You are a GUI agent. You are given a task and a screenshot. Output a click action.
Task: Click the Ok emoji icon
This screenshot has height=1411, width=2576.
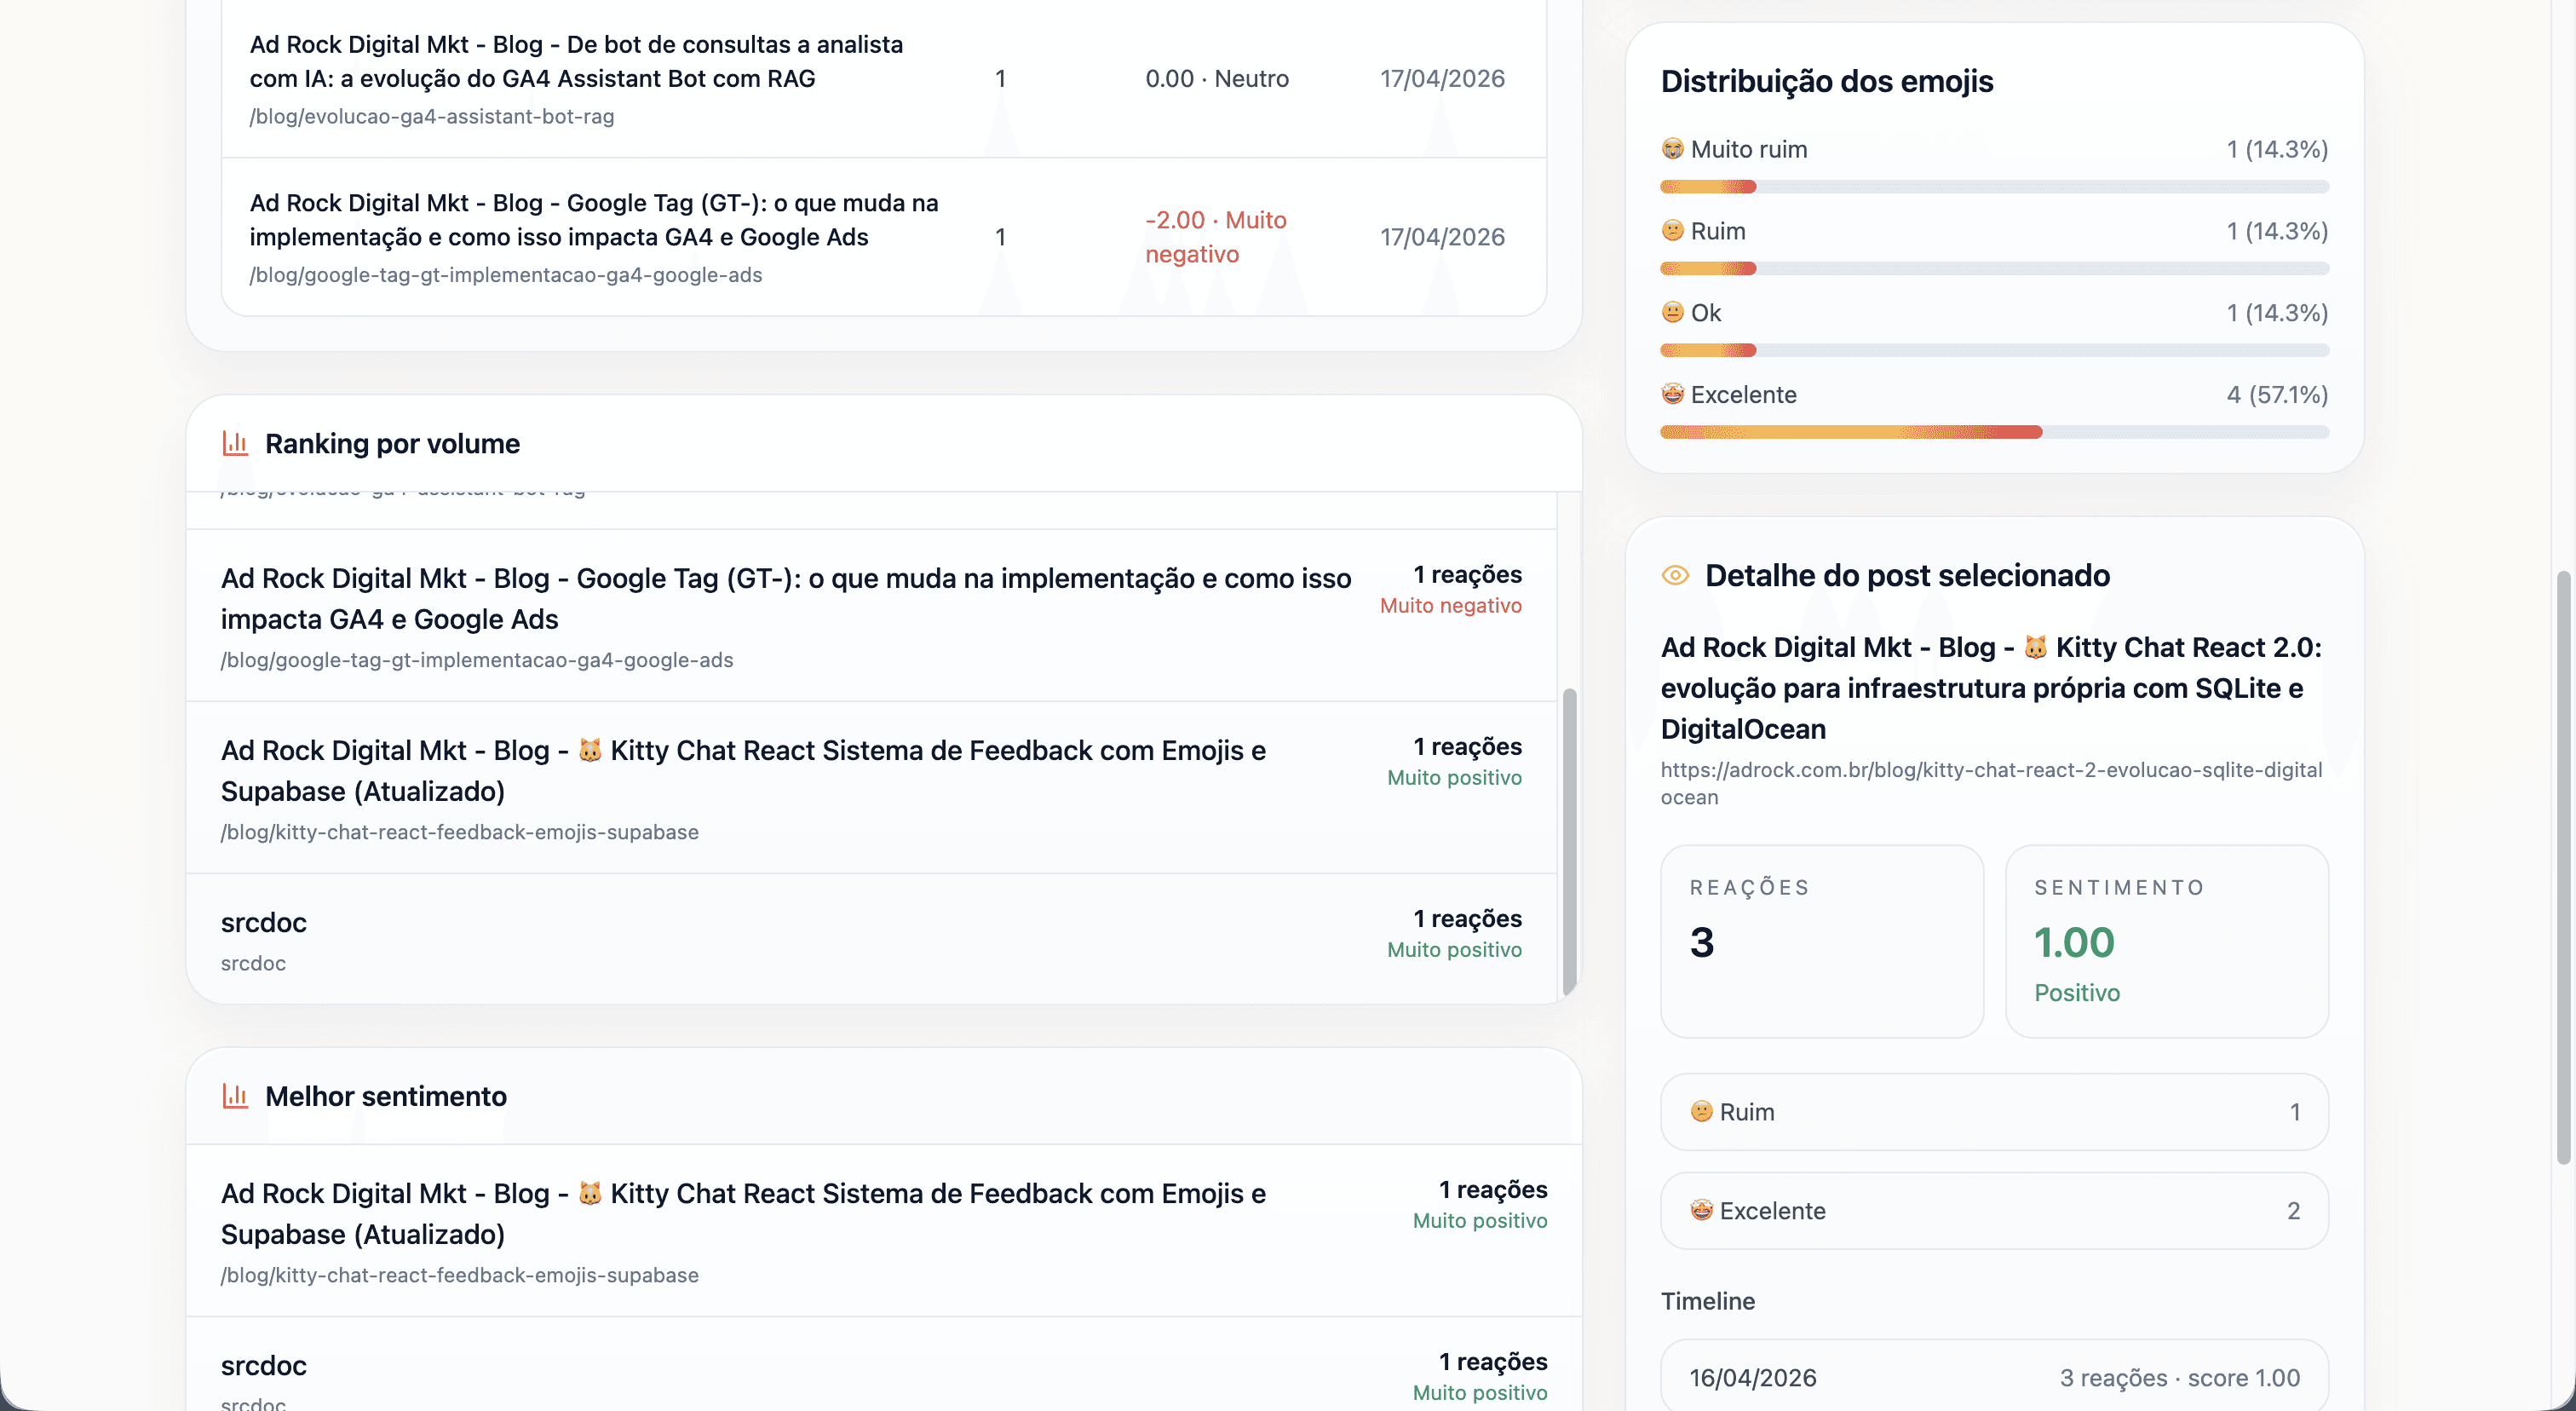coord(1672,313)
